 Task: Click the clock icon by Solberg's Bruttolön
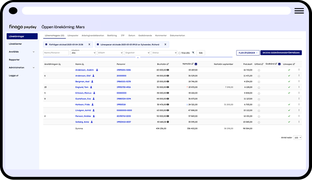coord(168,122)
